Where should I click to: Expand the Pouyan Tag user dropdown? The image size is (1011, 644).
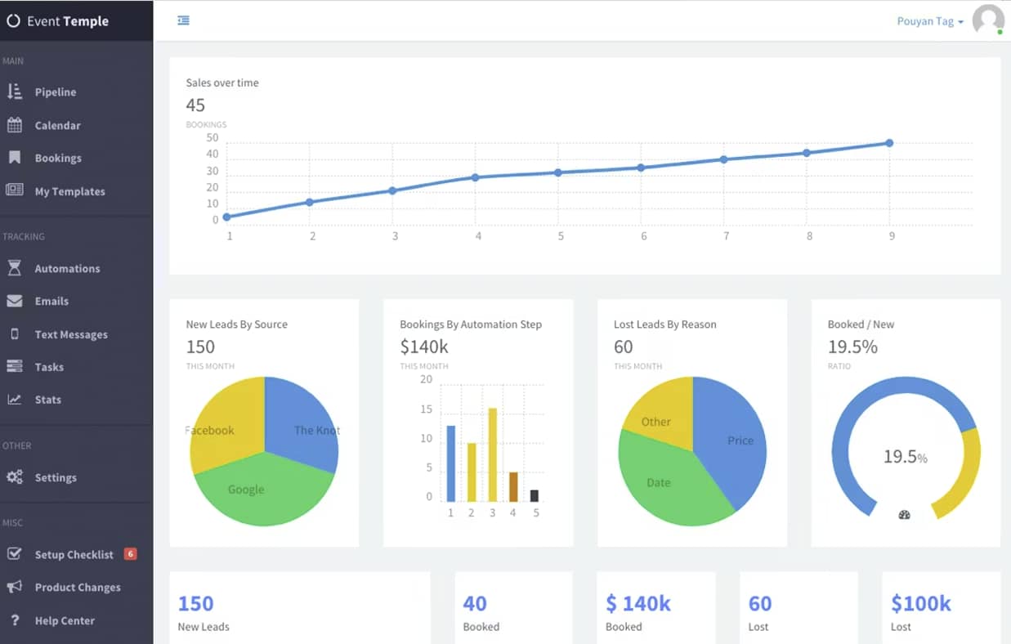tap(930, 21)
